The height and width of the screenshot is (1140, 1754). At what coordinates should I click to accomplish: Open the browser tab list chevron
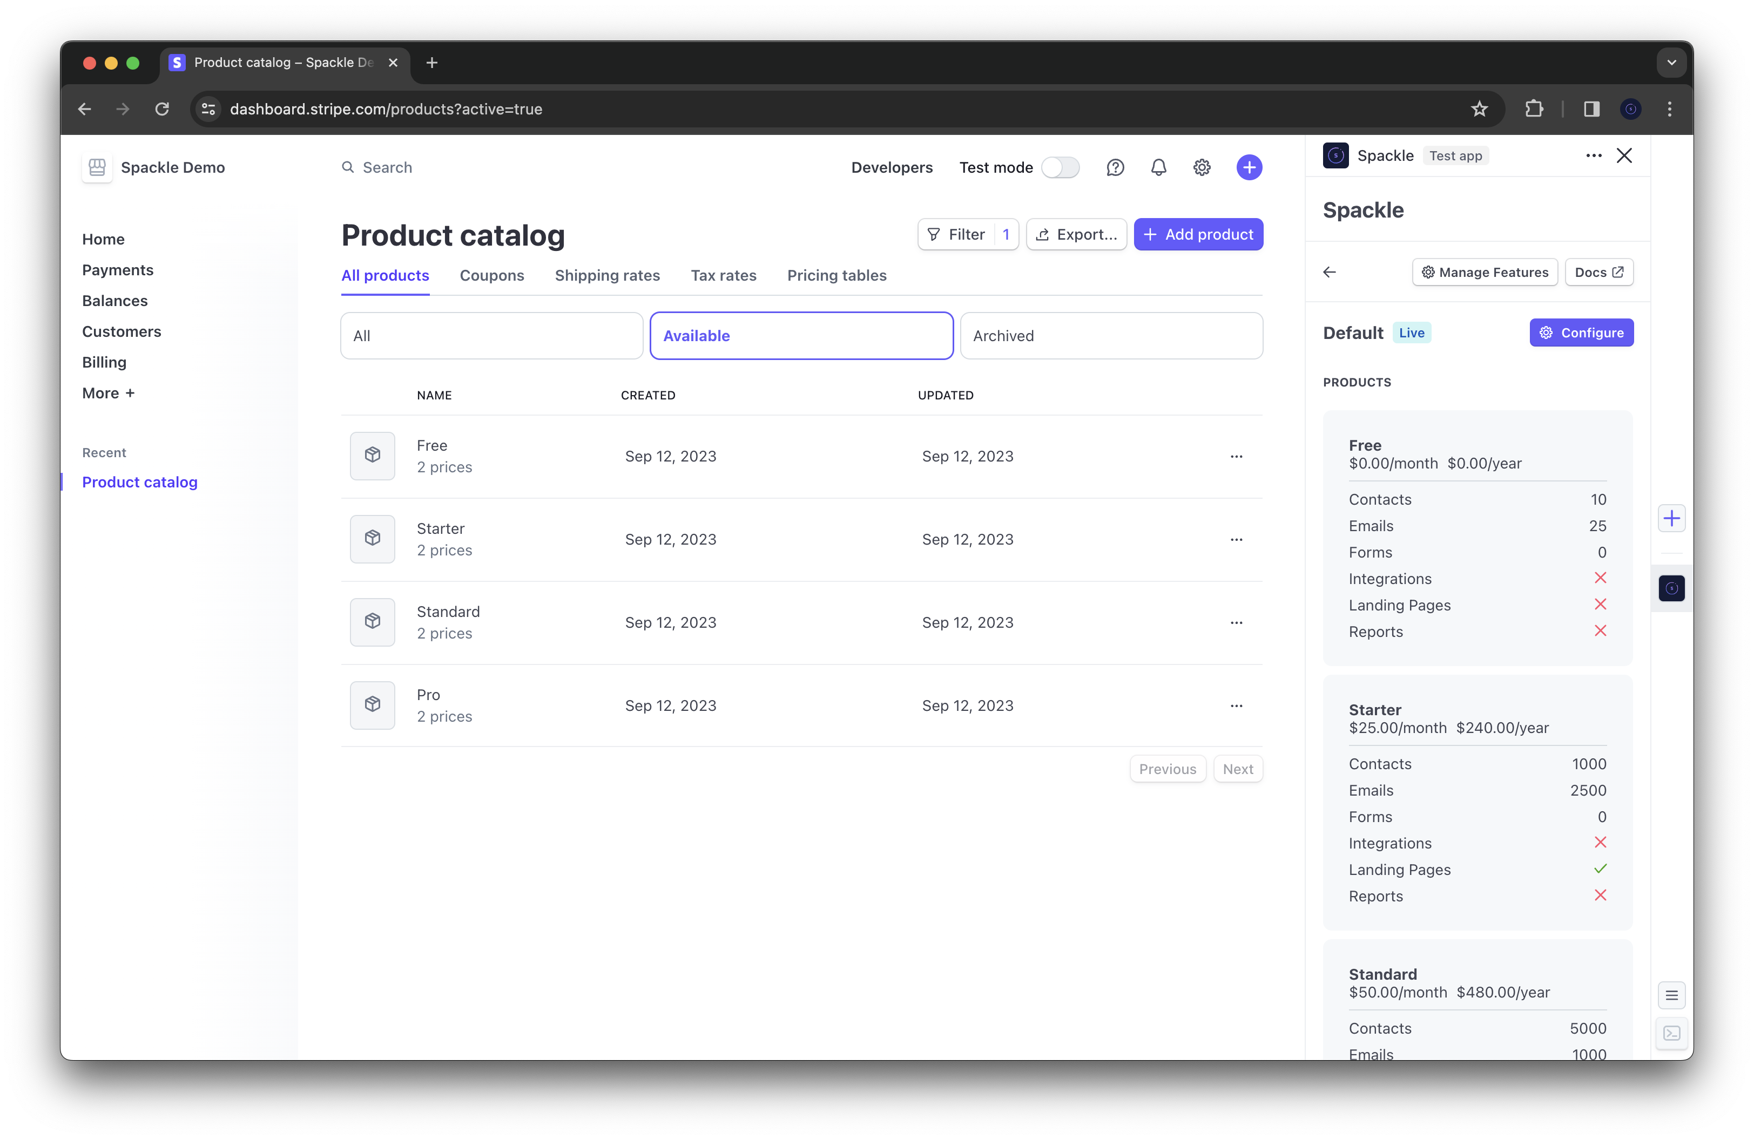(1671, 63)
